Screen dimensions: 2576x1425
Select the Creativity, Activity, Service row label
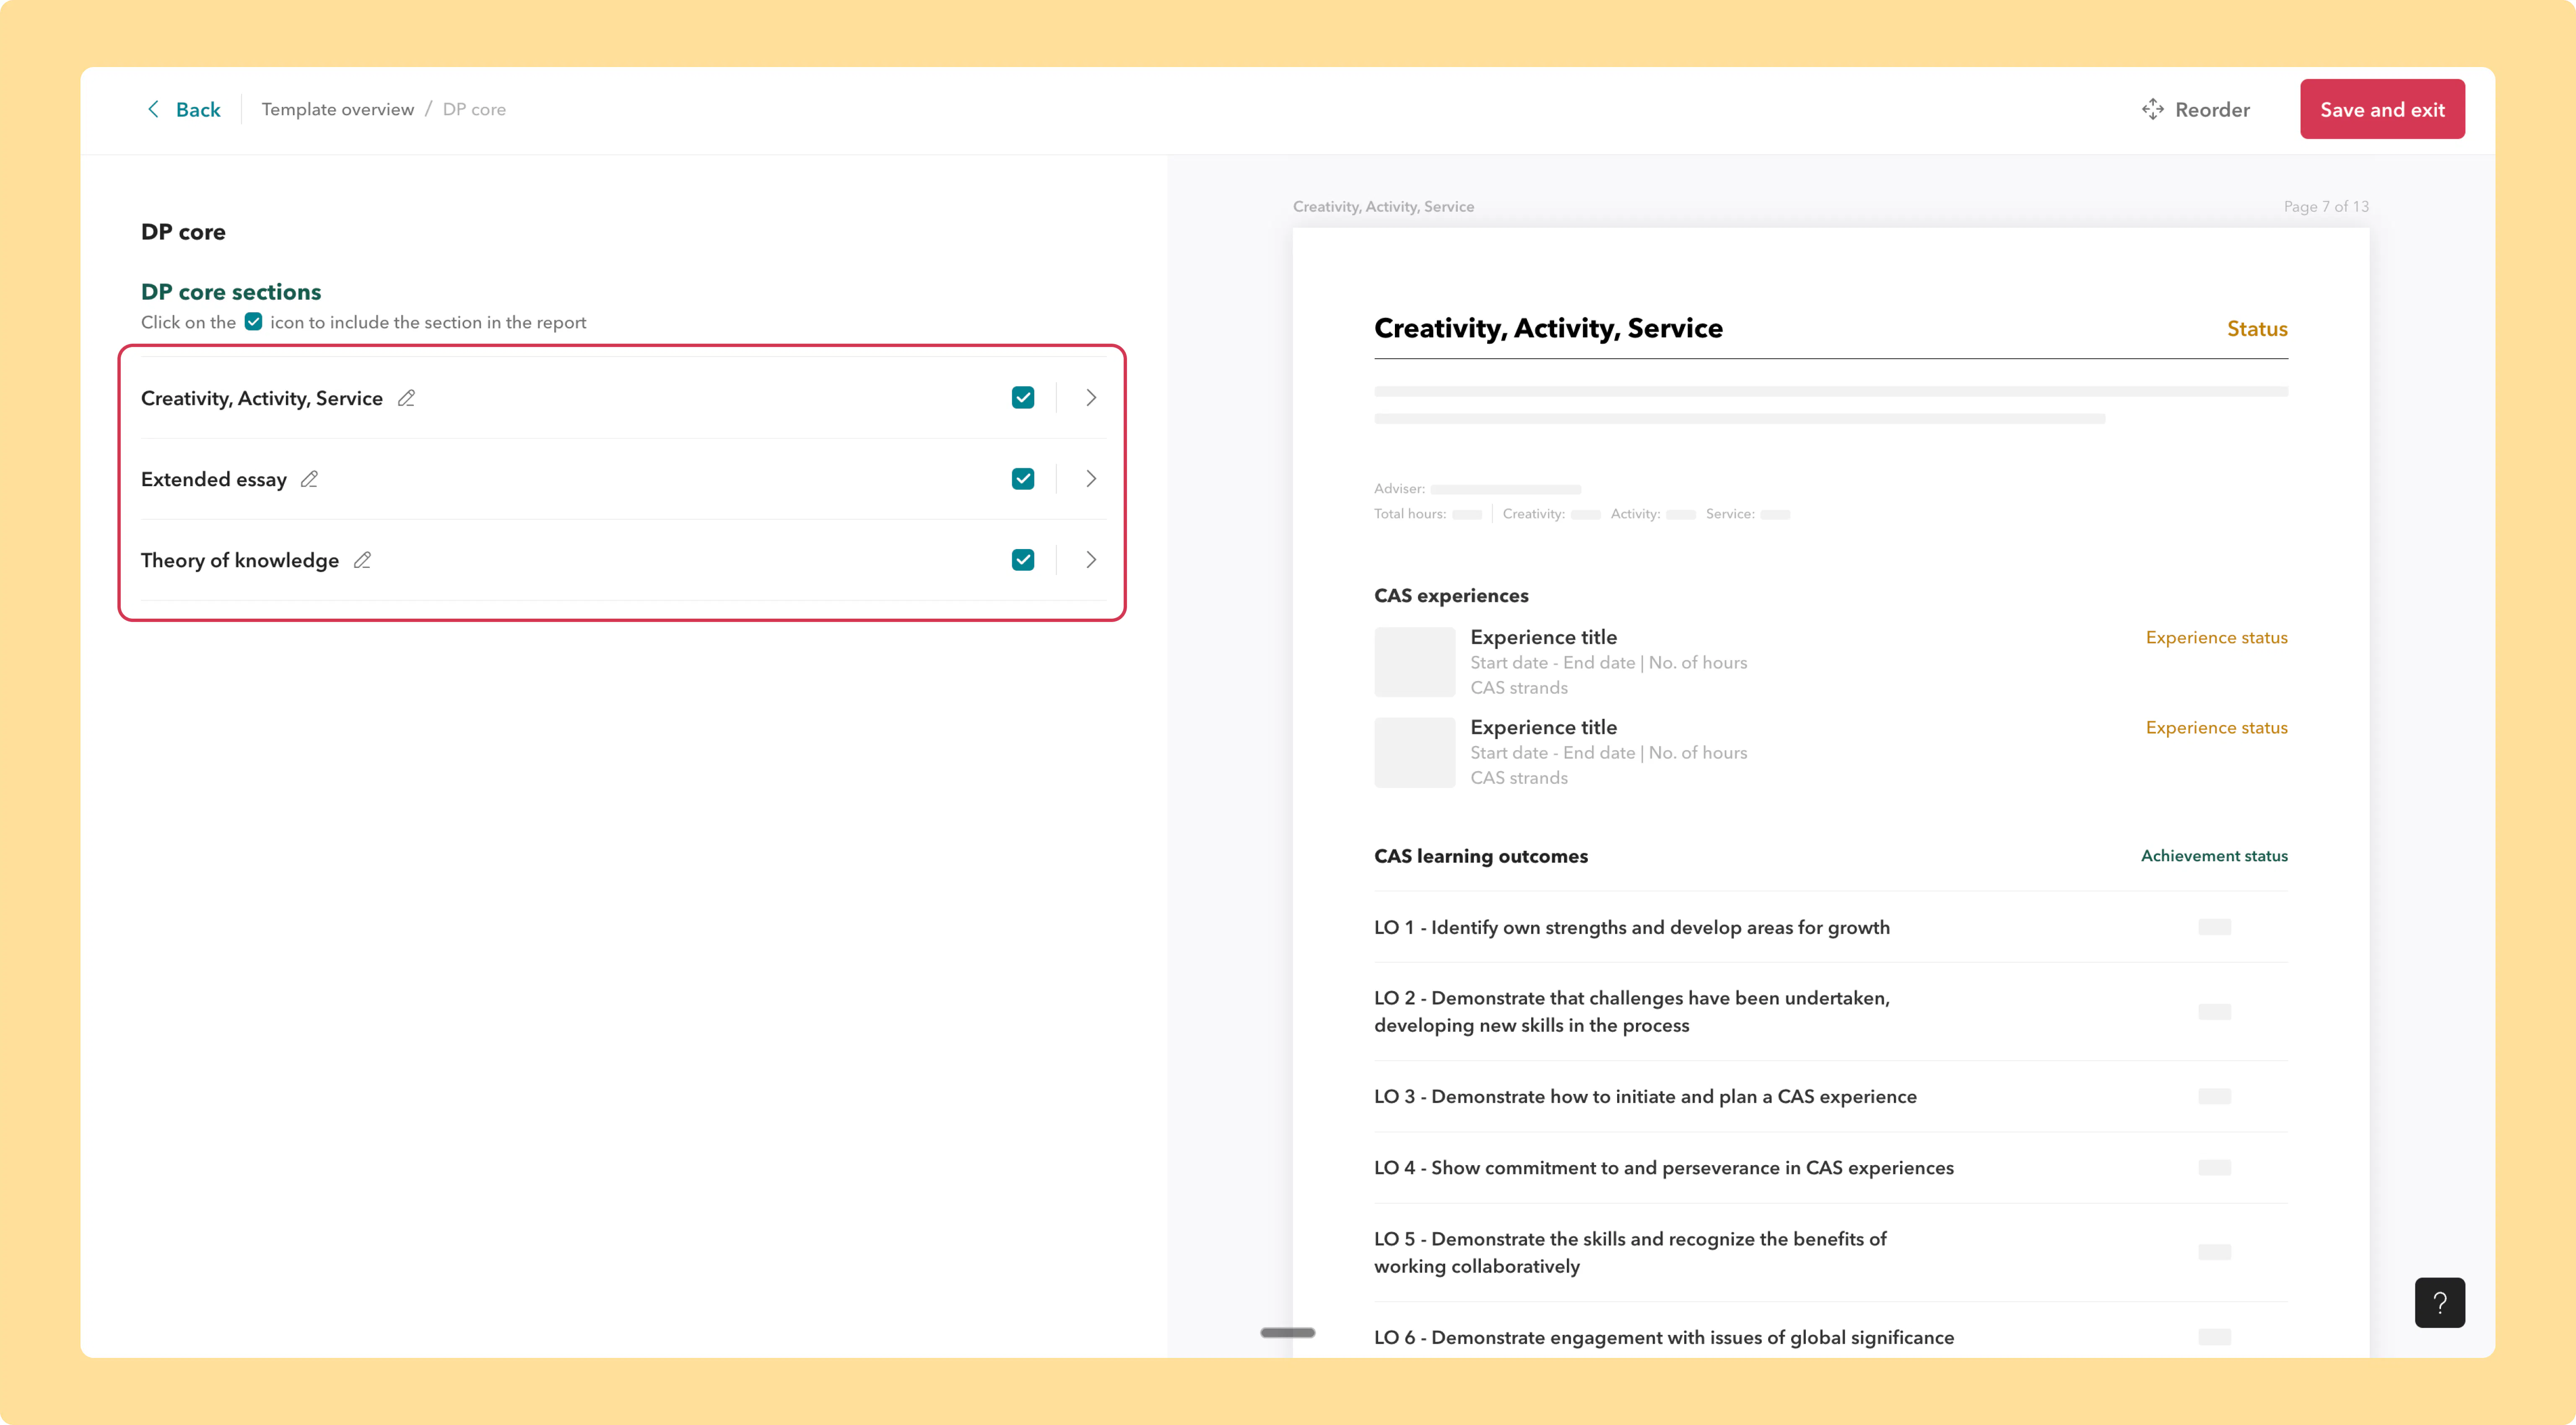tap(262, 398)
